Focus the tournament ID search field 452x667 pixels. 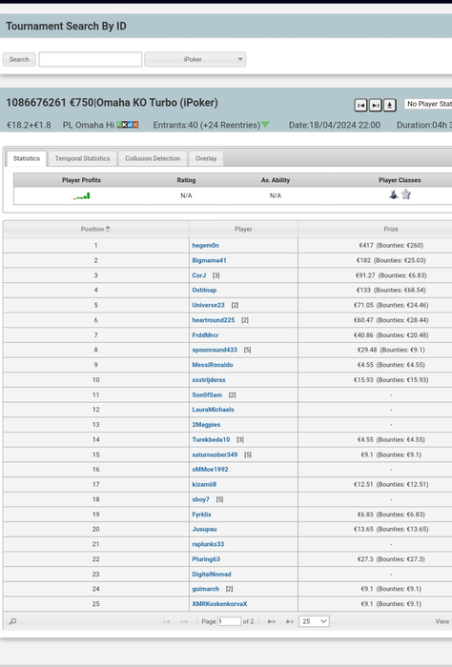pyautogui.click(x=91, y=59)
